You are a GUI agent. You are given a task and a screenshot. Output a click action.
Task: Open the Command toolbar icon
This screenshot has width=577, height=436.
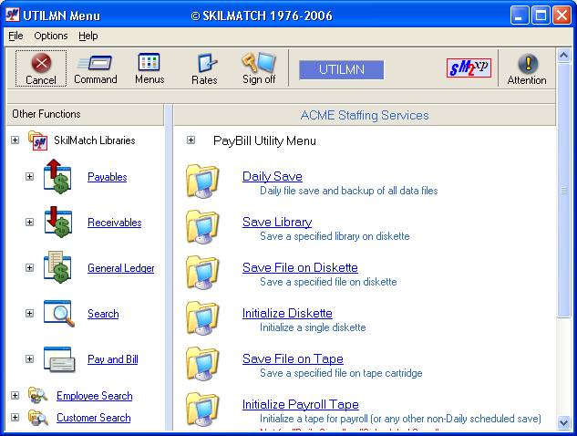click(95, 63)
